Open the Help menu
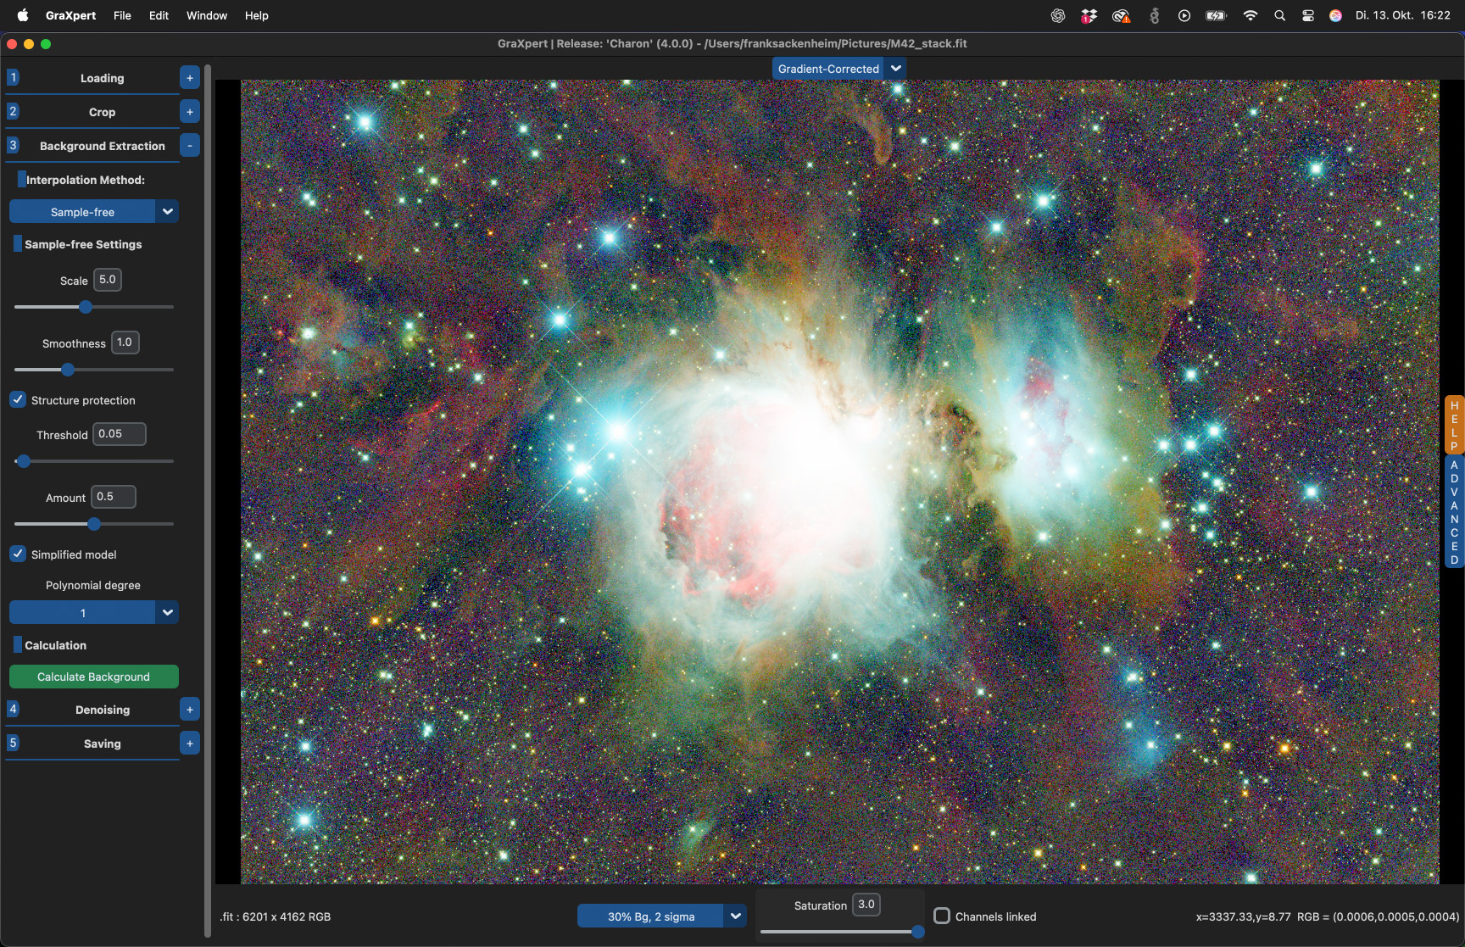The image size is (1465, 947). click(256, 15)
